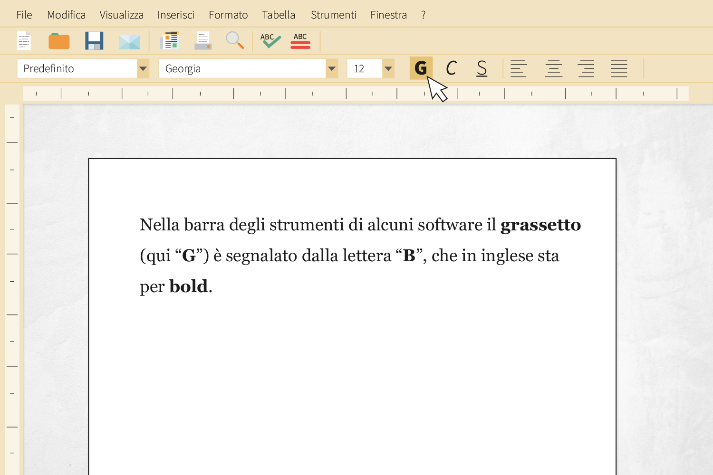Activate the zoom magnifier tool
The image size is (713, 475).
[x=235, y=41]
